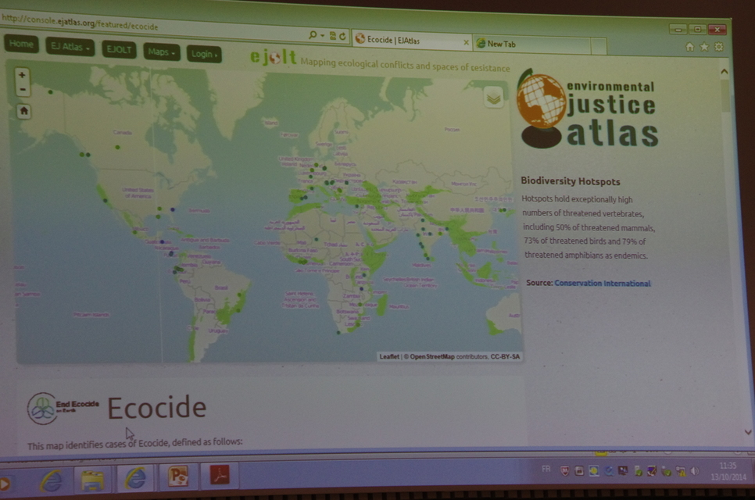The width and height of the screenshot is (755, 500).
Task: Click the volume speaker icon in tray
Action: click(695, 471)
